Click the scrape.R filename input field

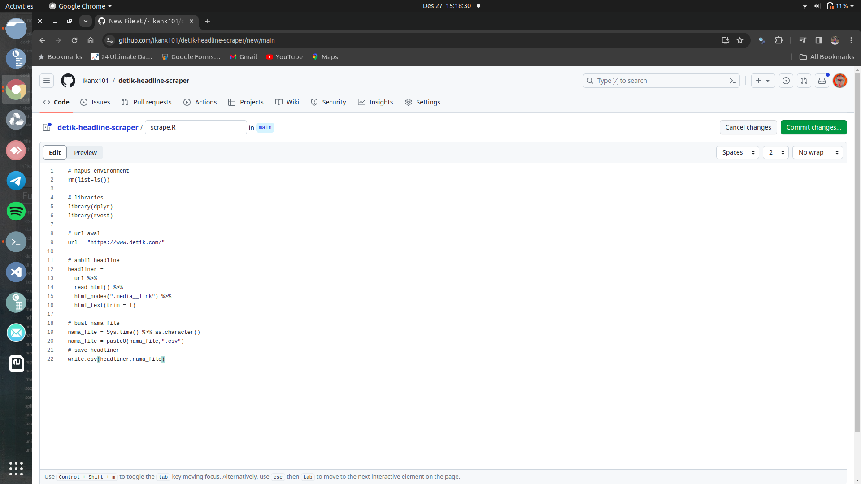click(x=196, y=127)
